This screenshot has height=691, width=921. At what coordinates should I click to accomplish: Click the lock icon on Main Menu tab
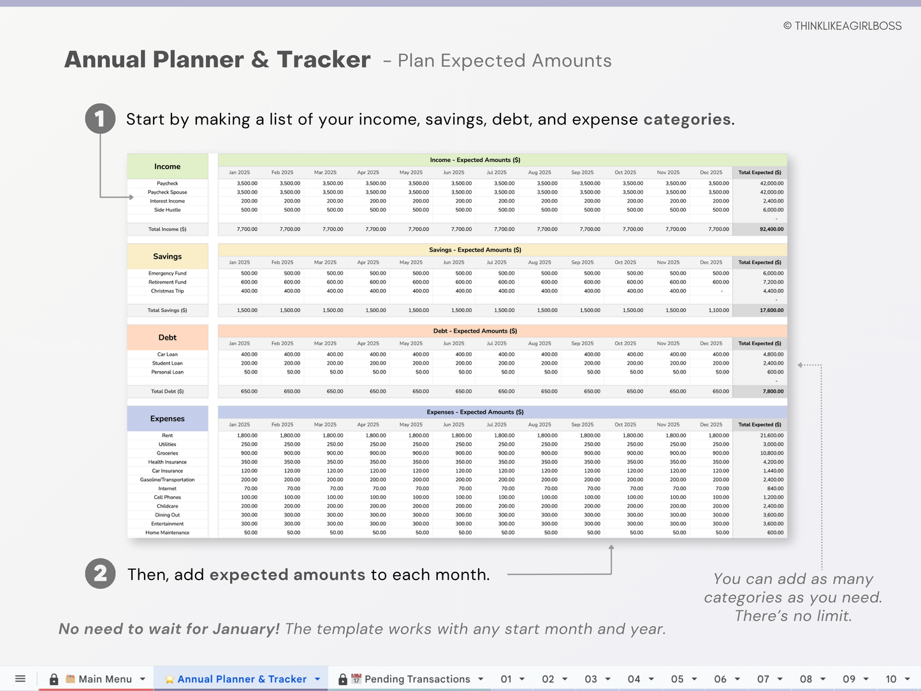[x=54, y=678]
